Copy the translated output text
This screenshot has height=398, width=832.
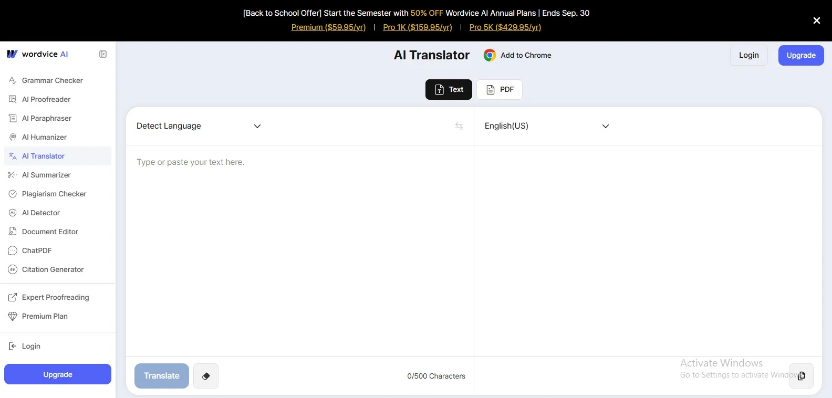[x=802, y=376]
